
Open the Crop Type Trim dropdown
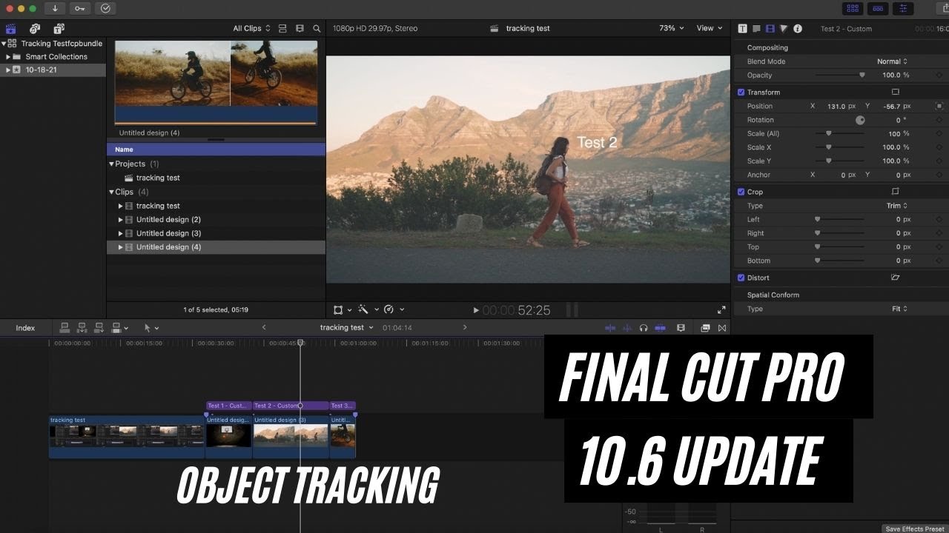(897, 206)
